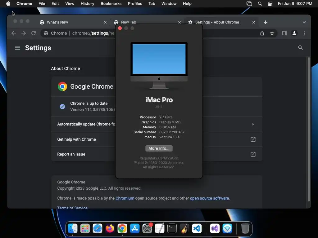Open the Help menu
Screen dimensions: 318x238
coord(187,4)
